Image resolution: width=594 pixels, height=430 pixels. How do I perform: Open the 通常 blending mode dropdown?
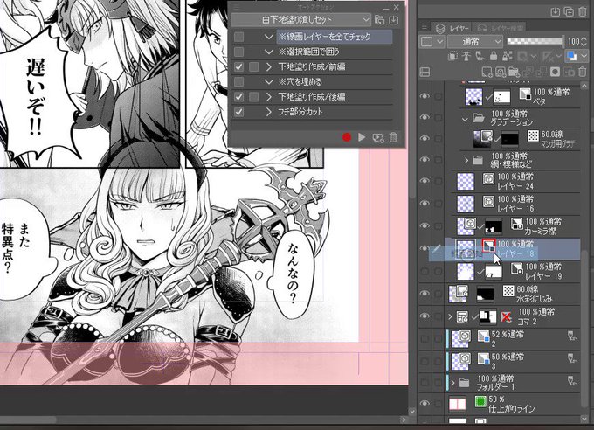click(x=474, y=41)
